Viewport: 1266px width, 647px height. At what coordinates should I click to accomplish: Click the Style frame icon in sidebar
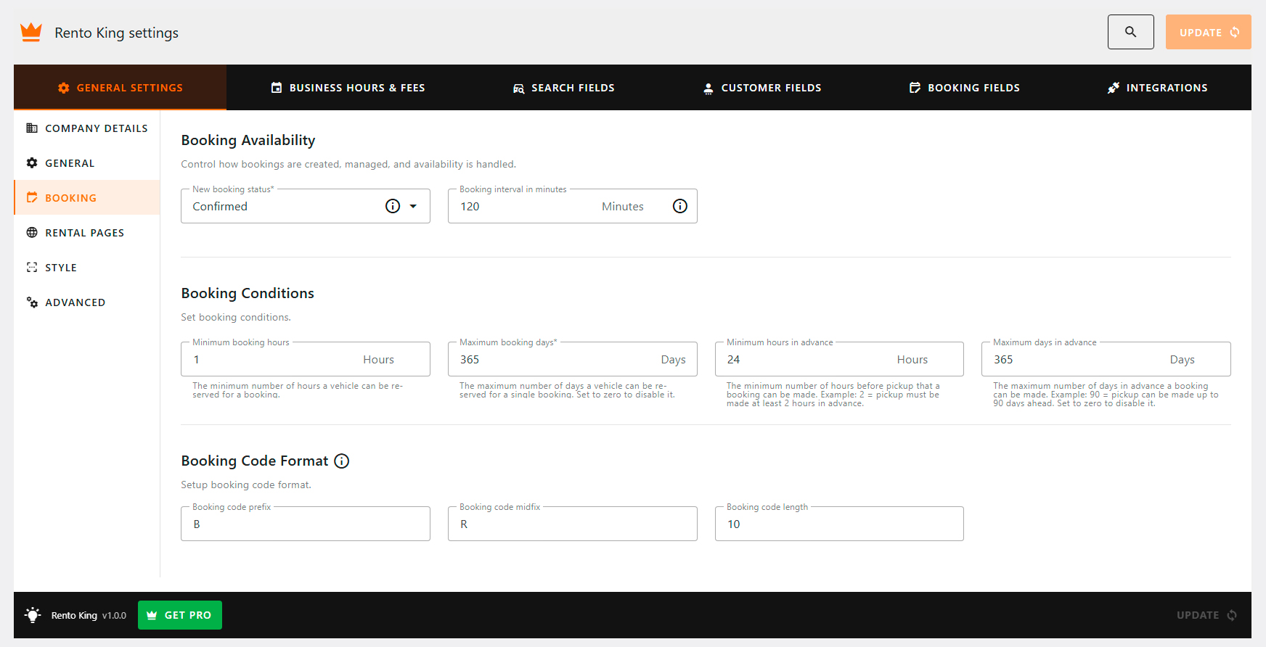pyautogui.click(x=32, y=267)
